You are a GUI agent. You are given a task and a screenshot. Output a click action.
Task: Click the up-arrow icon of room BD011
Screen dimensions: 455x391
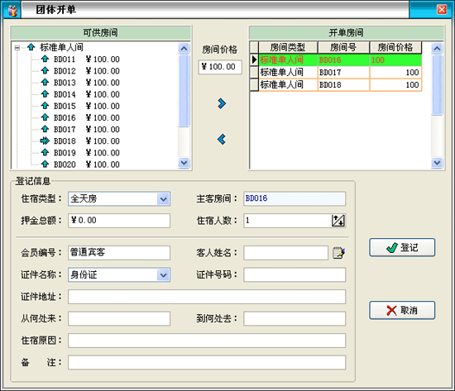point(45,59)
